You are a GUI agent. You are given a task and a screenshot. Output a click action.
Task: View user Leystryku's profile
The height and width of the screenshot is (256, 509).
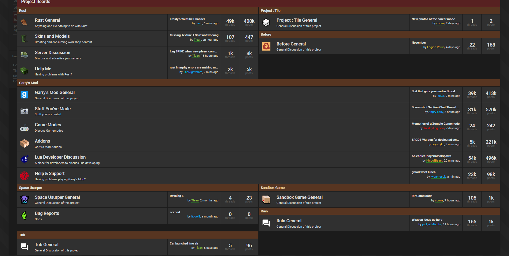[438, 144]
